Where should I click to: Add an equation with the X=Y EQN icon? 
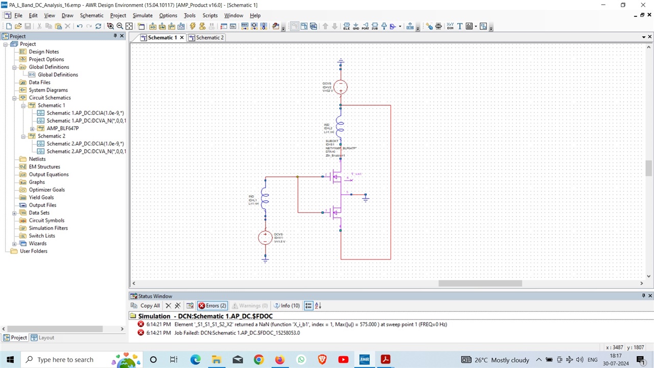pyautogui.click(x=450, y=26)
